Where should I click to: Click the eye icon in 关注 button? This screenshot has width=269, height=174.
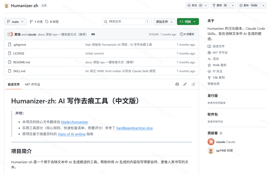tap(189, 6)
